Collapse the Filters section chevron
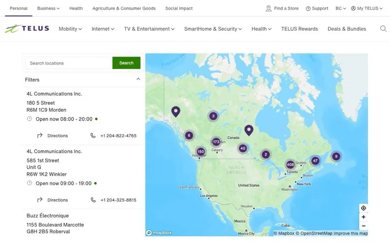 point(138,79)
